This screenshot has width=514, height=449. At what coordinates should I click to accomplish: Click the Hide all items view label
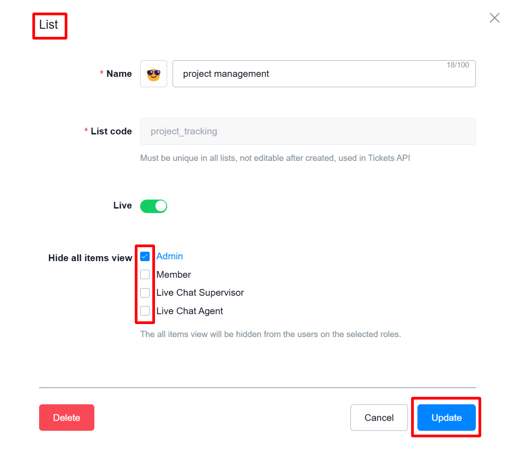coord(90,258)
